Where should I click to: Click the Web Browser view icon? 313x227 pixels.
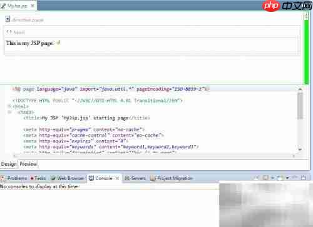(53, 178)
